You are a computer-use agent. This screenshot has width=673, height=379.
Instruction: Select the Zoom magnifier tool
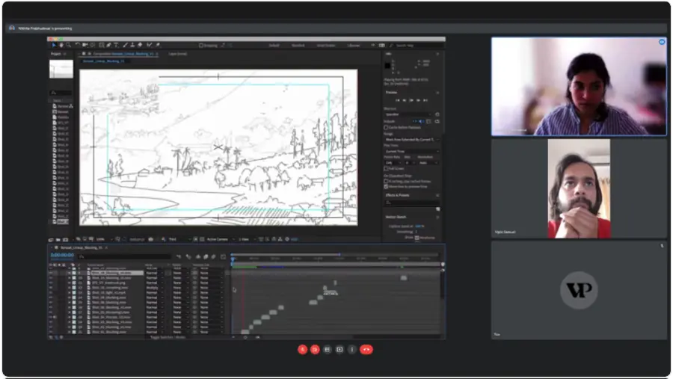coord(68,45)
